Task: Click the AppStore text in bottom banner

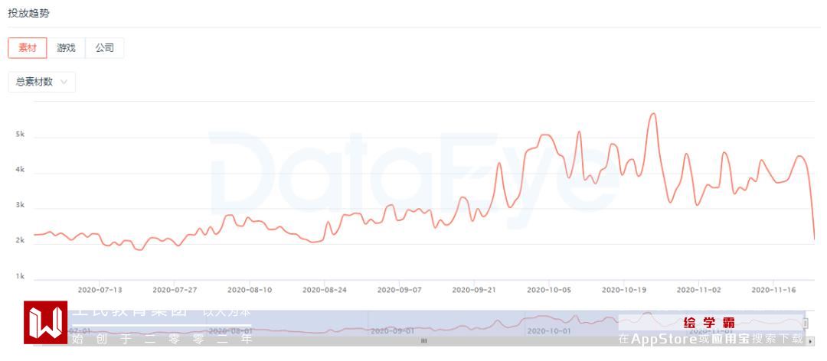Action: pos(664,340)
